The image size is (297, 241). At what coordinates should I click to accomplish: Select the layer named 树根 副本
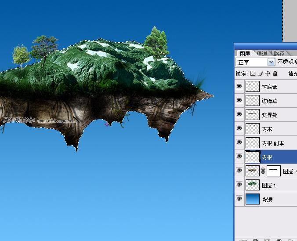273,143
